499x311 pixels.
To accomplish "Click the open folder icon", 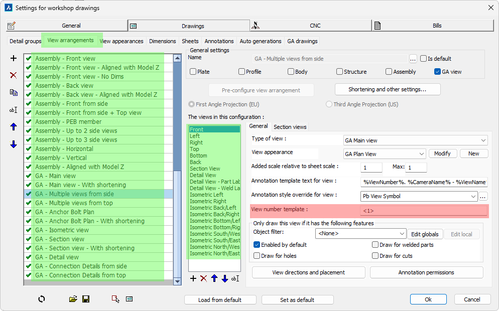I will pyautogui.click(x=73, y=299).
